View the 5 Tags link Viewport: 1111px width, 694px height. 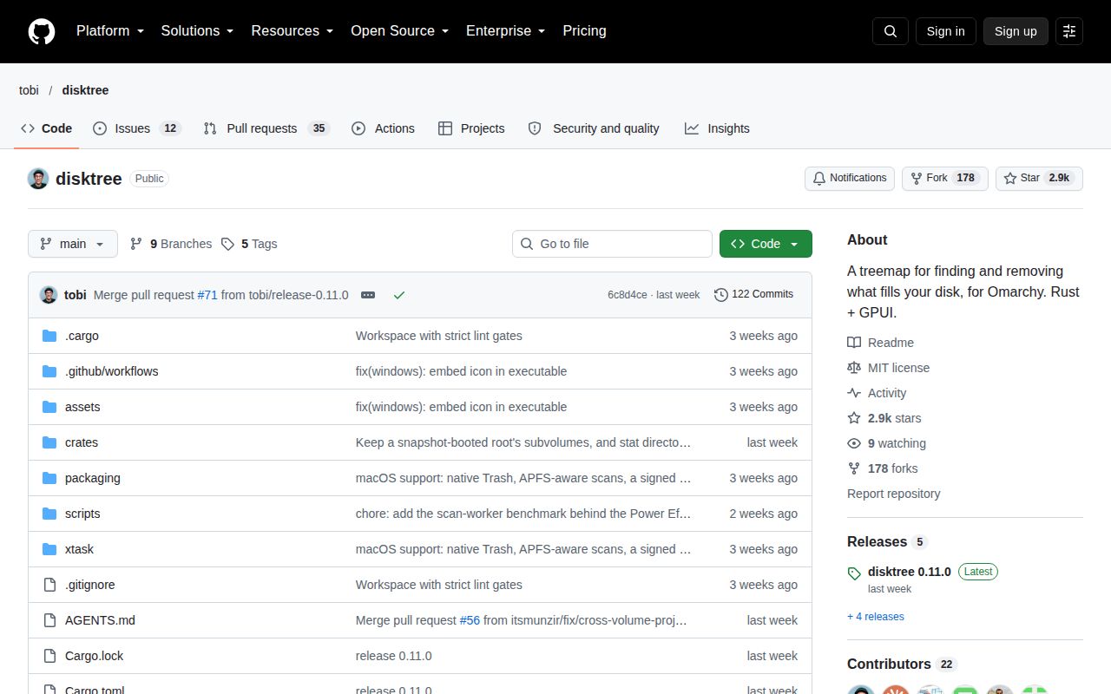(249, 244)
